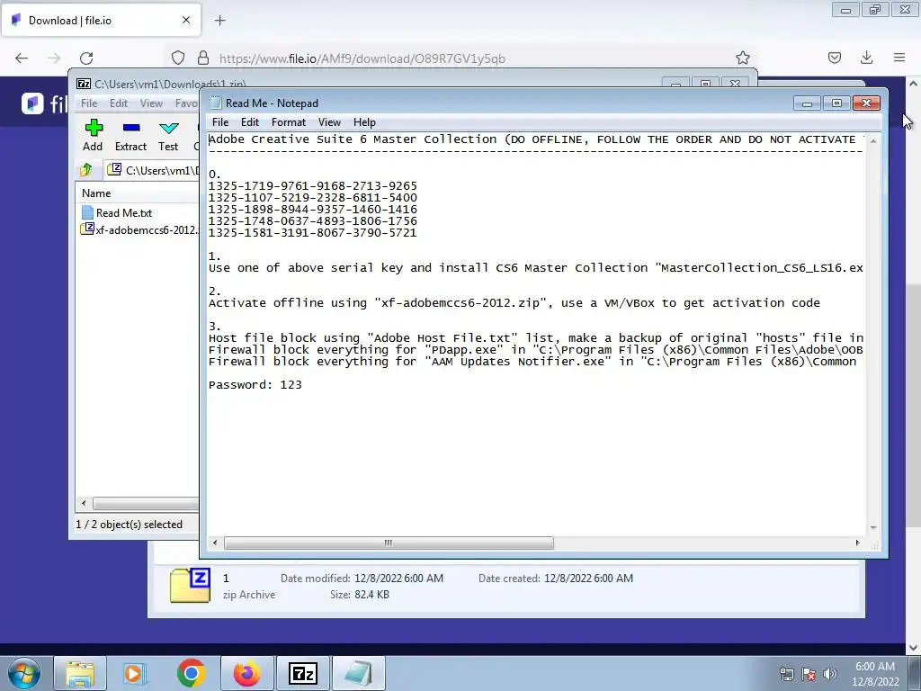Click the 1 zip Archive folder icon
This screenshot has width=921, height=691.
tap(190, 585)
